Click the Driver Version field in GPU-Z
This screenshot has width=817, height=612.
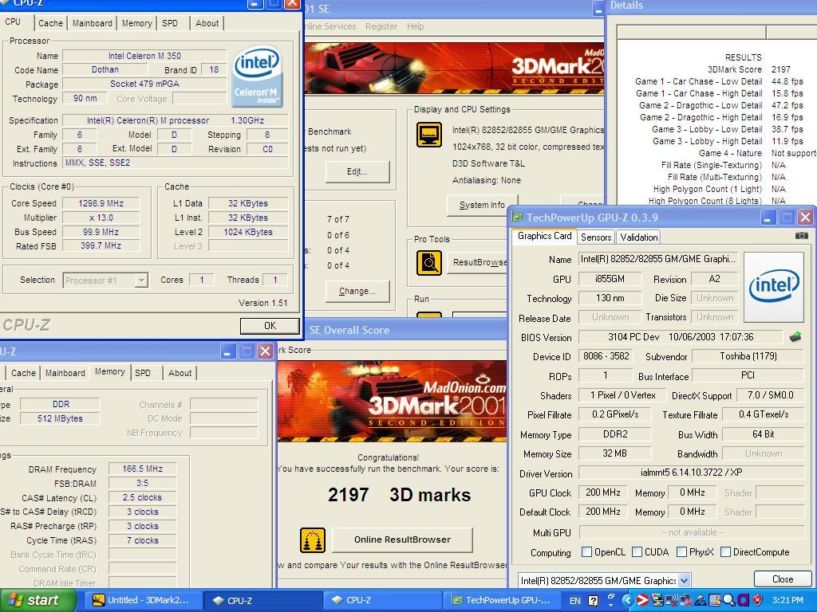point(692,473)
